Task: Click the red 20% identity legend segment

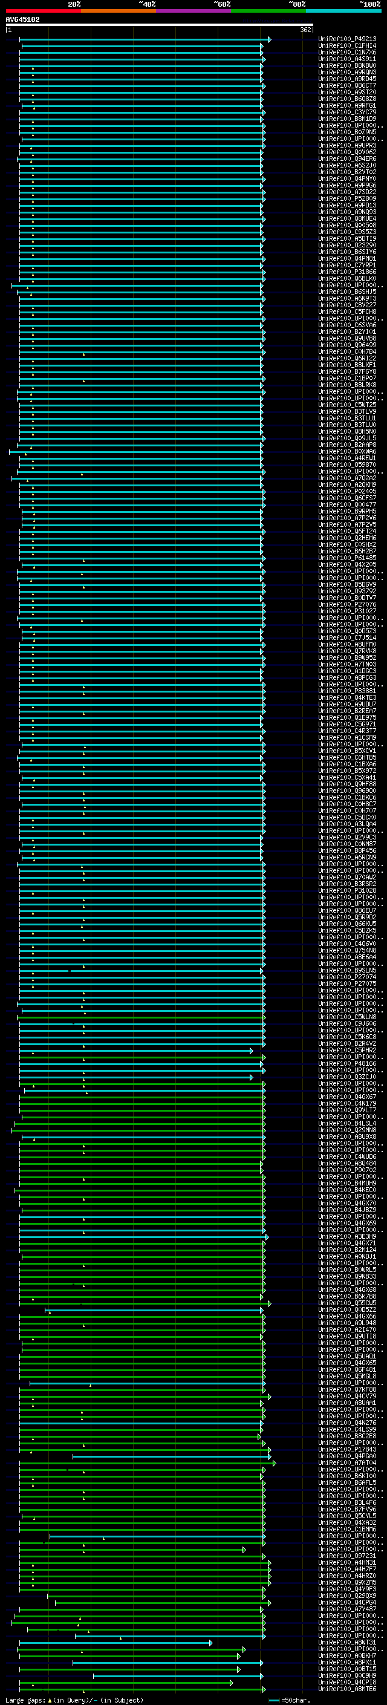Action: pyautogui.click(x=43, y=11)
